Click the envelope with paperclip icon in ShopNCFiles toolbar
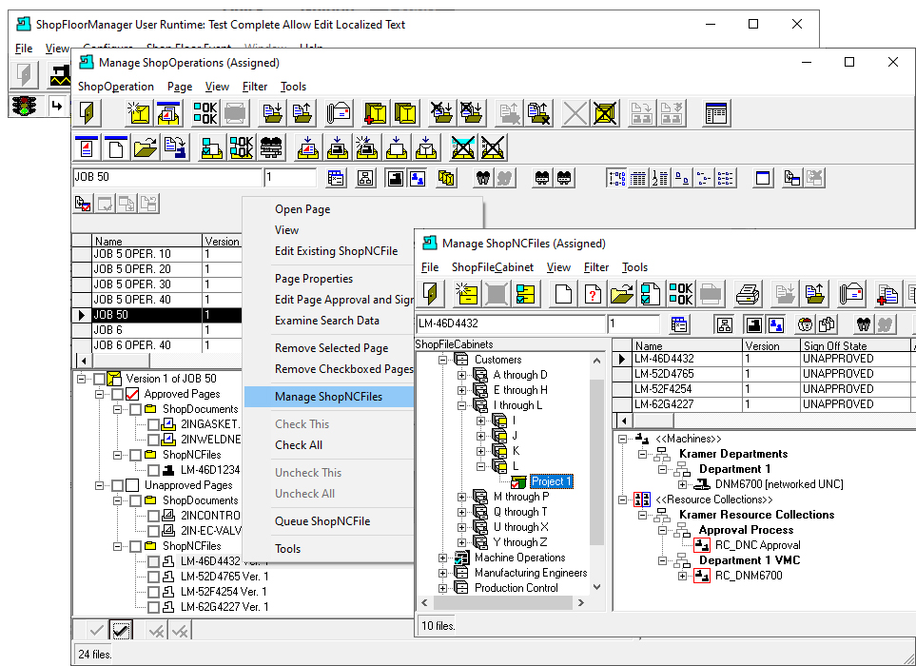The image size is (916, 666). coord(851,294)
